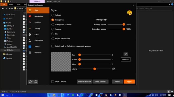Click the Close button in Configurator
The image size is (174, 97).
pos(117,82)
